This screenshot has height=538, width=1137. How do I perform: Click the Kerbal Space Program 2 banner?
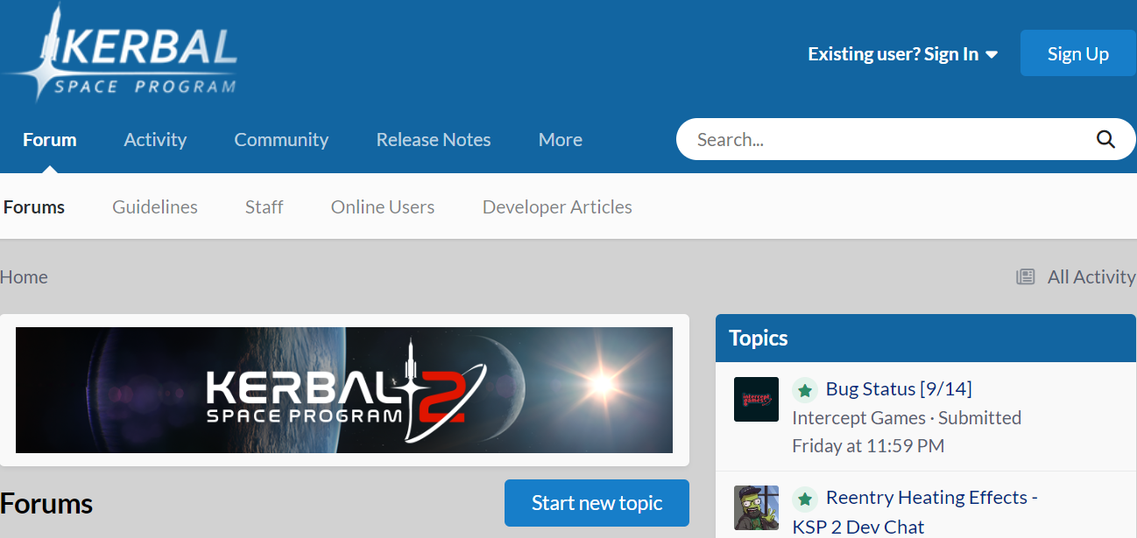pyautogui.click(x=344, y=390)
